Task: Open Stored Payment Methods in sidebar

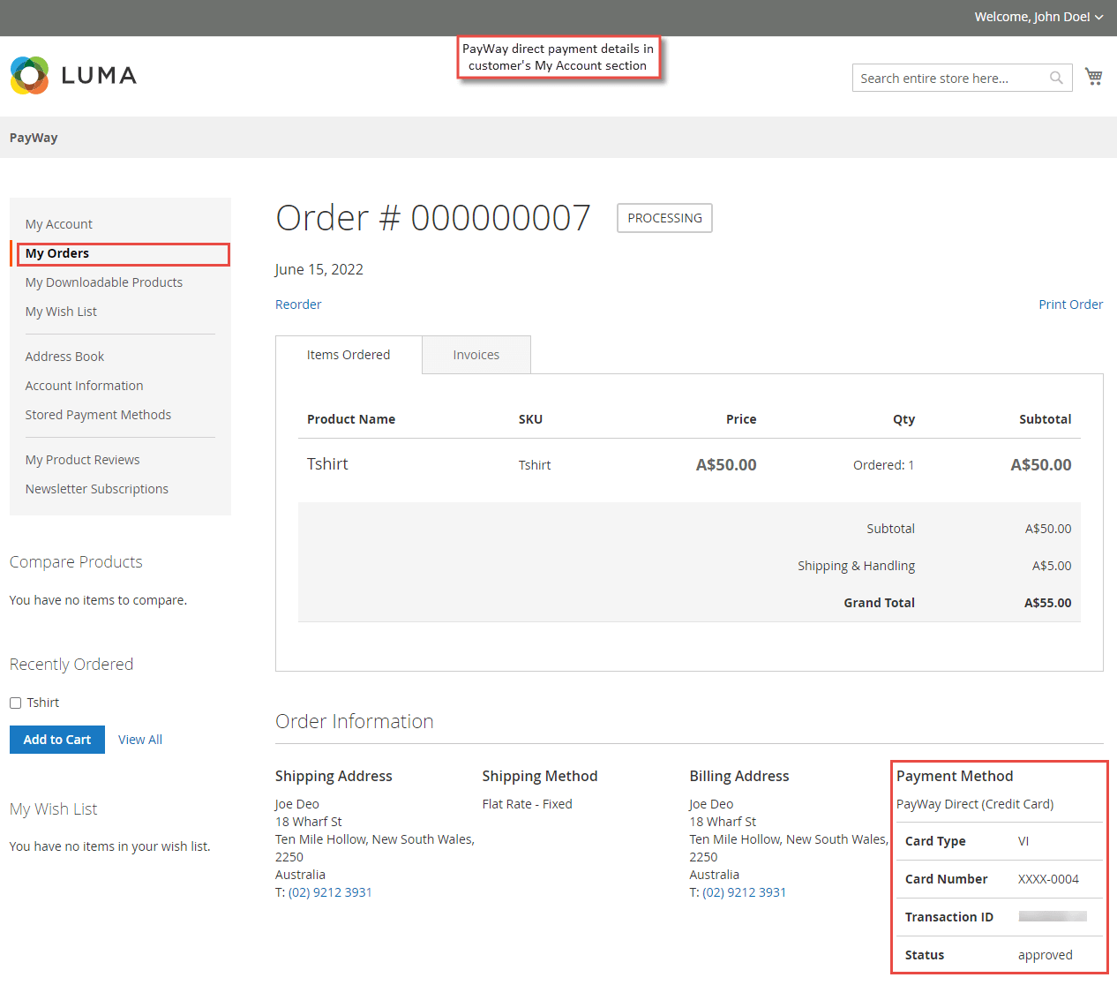Action: tap(98, 414)
